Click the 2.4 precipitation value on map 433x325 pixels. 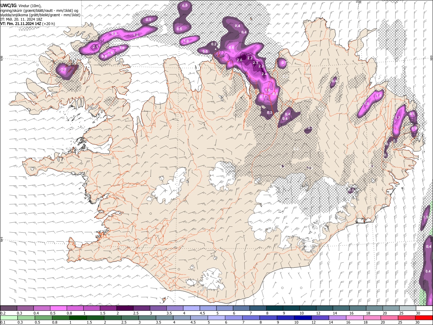tap(264, 74)
